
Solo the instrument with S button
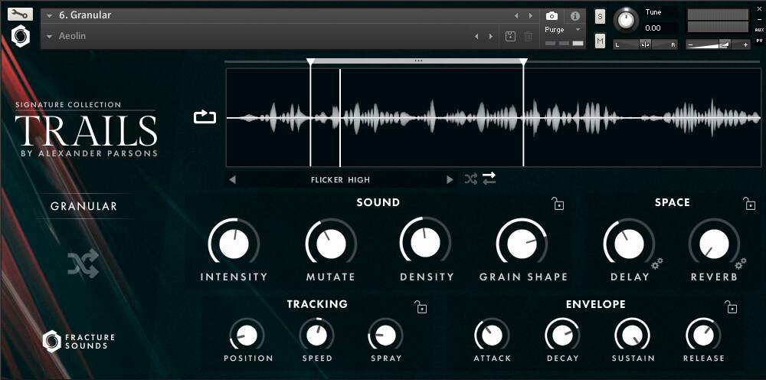tap(600, 17)
